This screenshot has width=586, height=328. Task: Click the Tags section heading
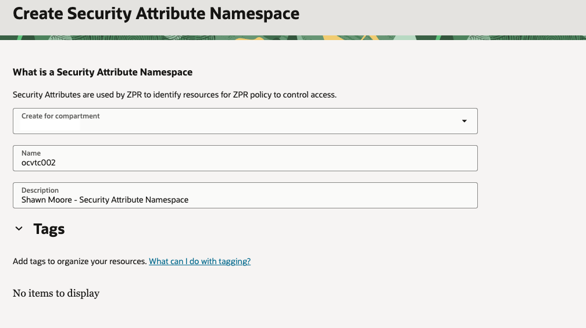click(49, 229)
